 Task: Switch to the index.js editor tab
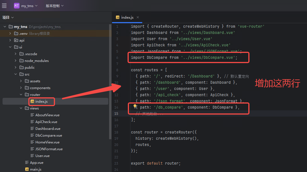pyautogui.click(x=127, y=17)
